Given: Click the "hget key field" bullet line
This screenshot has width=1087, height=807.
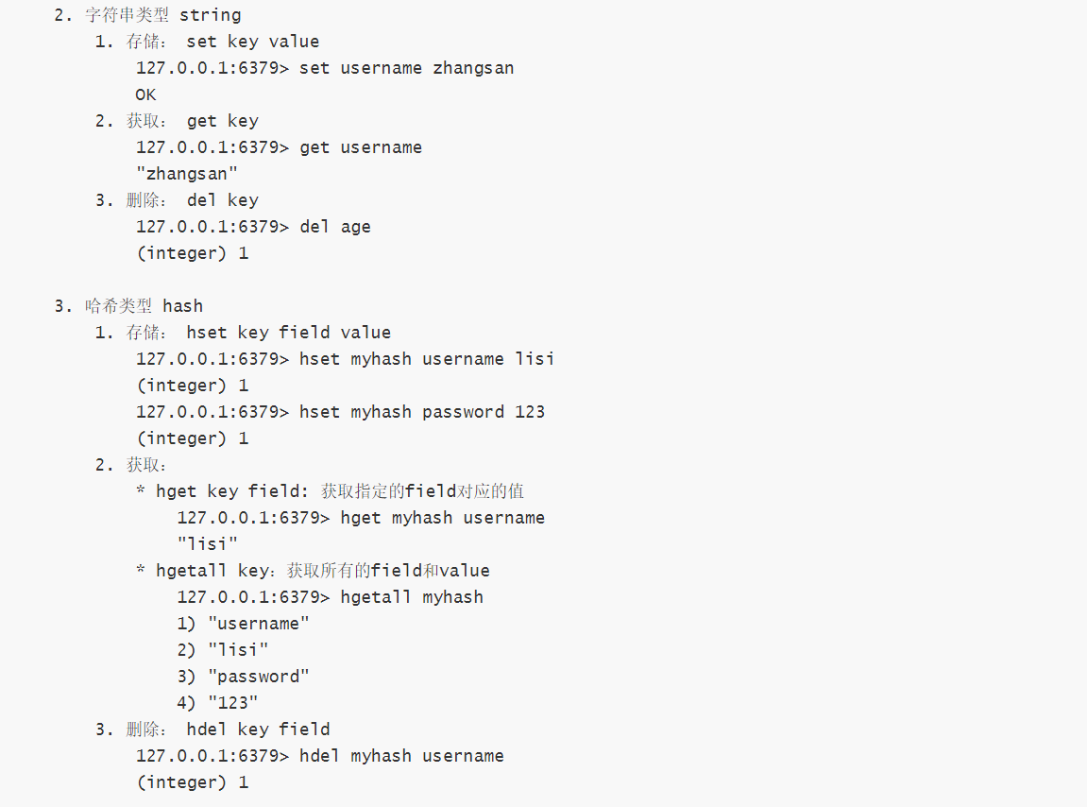Looking at the screenshot, I should pyautogui.click(x=331, y=491).
